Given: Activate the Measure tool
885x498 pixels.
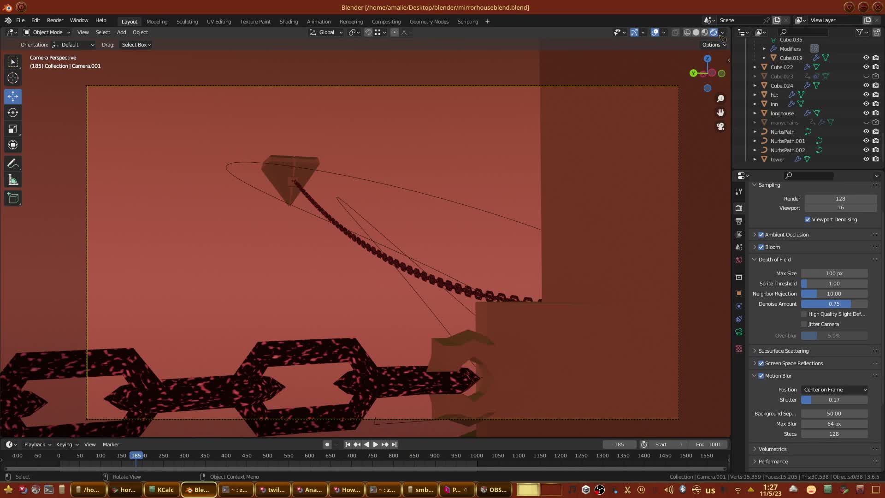Looking at the screenshot, I should point(13,180).
